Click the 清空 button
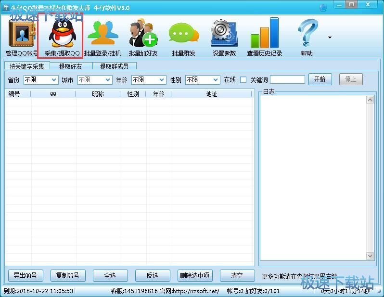This screenshot has width=384, height=297. point(237,275)
